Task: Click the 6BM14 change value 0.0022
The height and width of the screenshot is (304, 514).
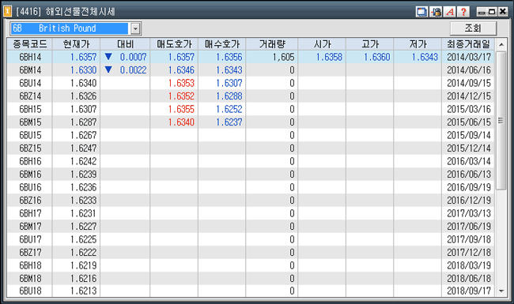Action: [133, 70]
